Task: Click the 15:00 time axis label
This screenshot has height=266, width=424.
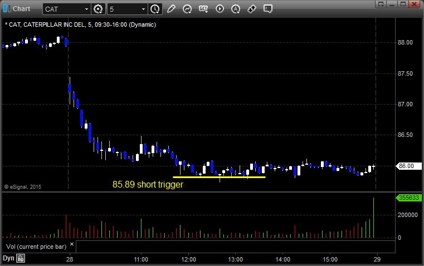Action: point(330,259)
